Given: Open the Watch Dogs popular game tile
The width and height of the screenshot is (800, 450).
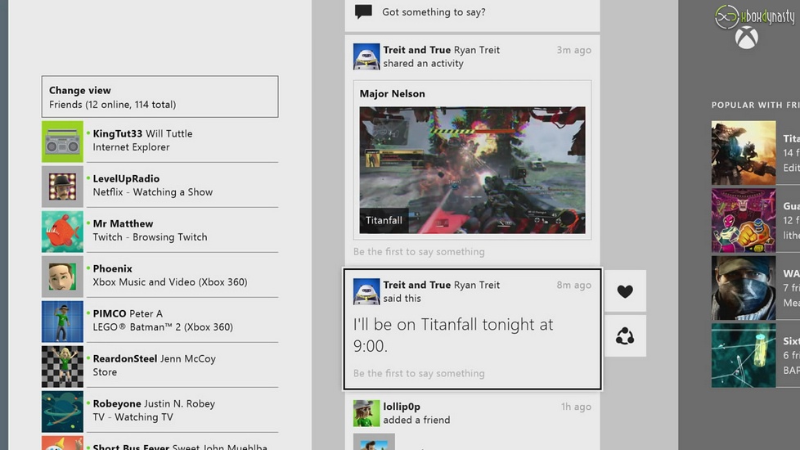Looking at the screenshot, I should [743, 288].
